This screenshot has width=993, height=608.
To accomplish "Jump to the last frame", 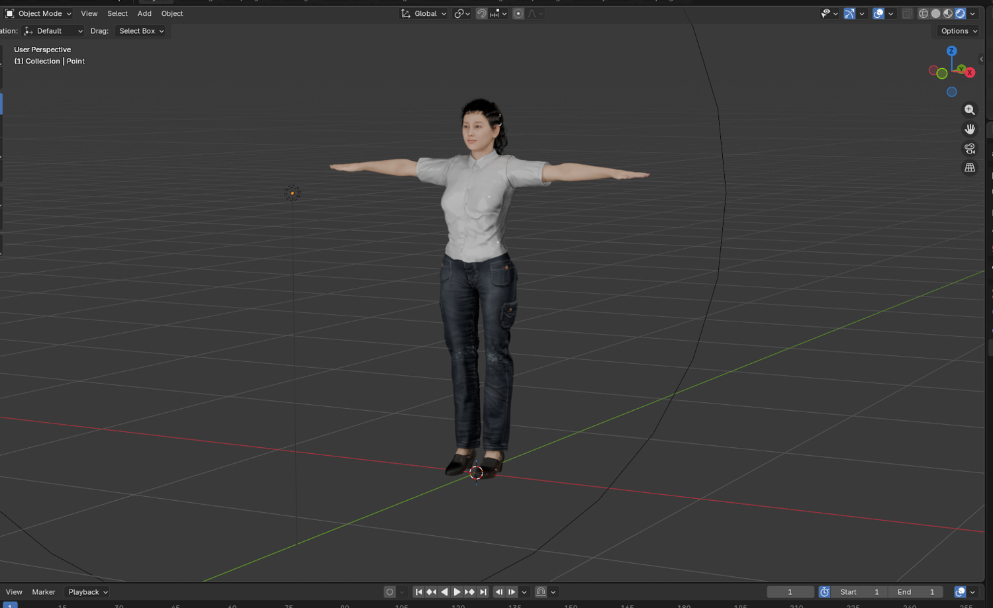I will tap(483, 592).
